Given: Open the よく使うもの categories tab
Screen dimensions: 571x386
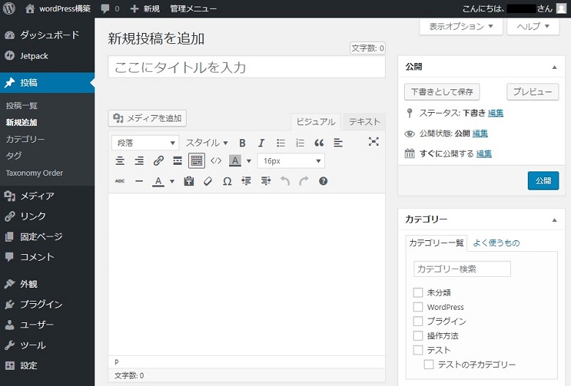Looking at the screenshot, I should tap(496, 243).
